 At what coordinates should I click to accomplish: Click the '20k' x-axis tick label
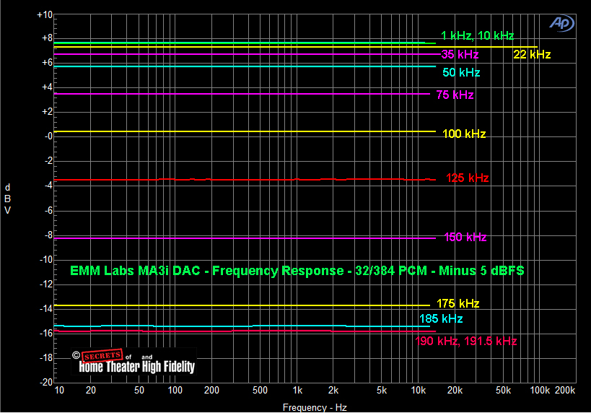click(x=455, y=391)
